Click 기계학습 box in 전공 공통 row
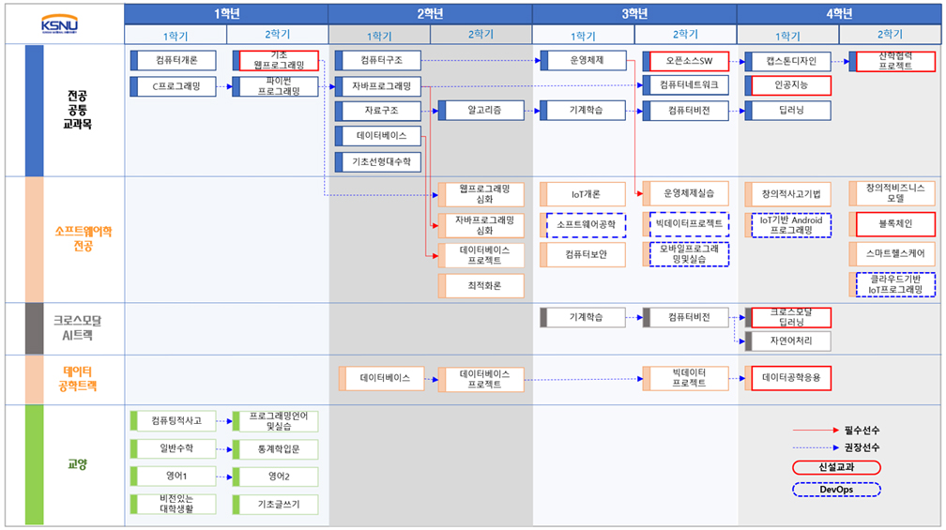 tap(583, 111)
